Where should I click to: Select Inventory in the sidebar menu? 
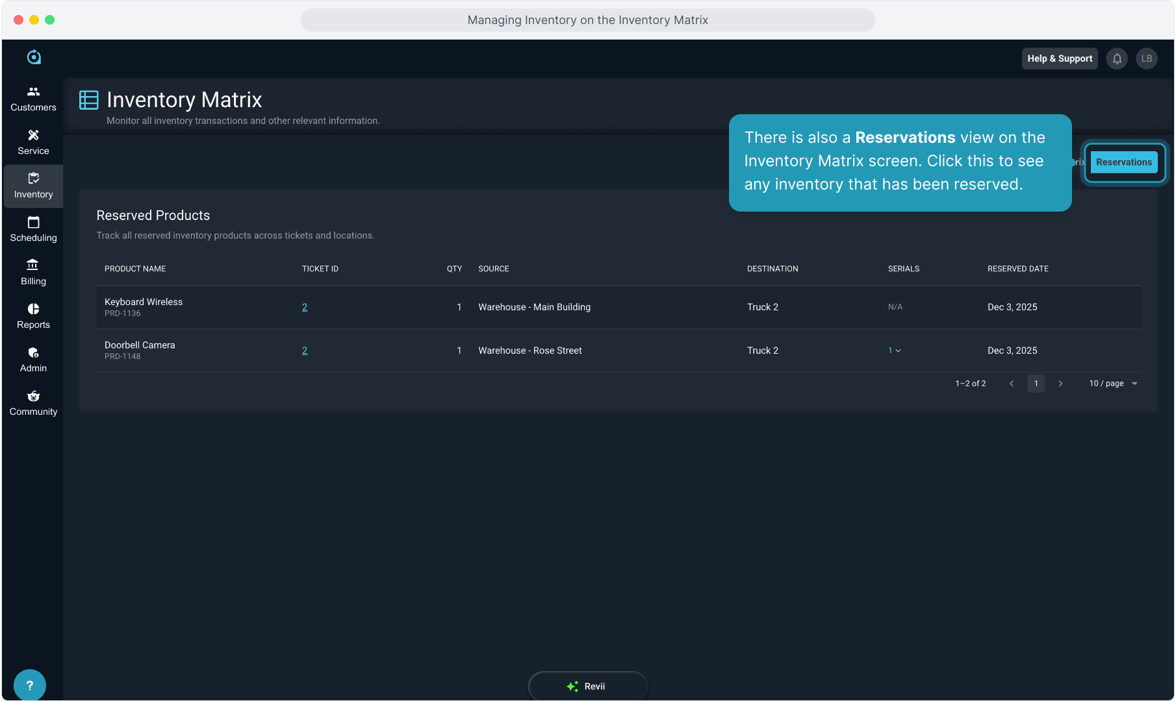(33, 186)
